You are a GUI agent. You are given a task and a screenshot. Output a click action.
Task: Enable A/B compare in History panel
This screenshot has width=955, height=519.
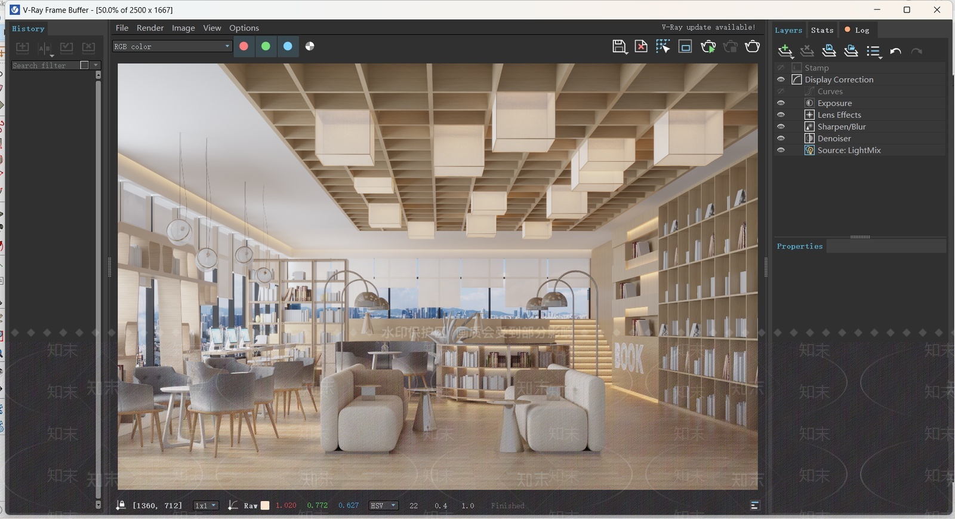[45, 48]
